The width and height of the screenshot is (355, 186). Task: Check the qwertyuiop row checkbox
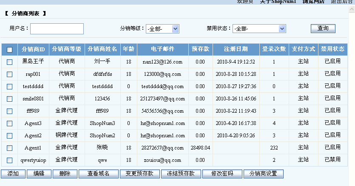pos(10,160)
